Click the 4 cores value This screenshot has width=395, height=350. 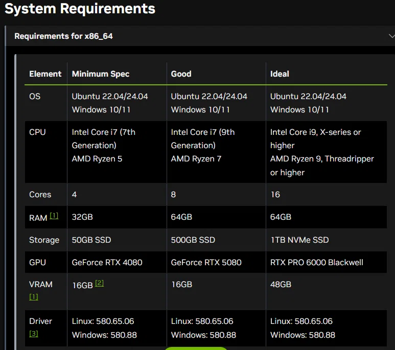tap(74, 195)
